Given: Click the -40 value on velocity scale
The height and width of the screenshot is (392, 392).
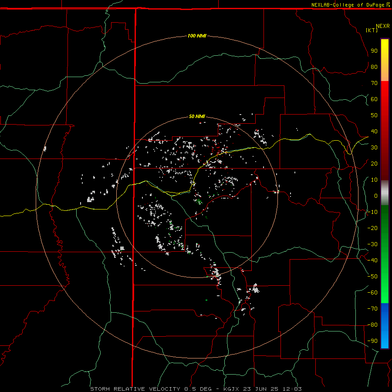Looking at the screenshot, I should coord(372,260).
